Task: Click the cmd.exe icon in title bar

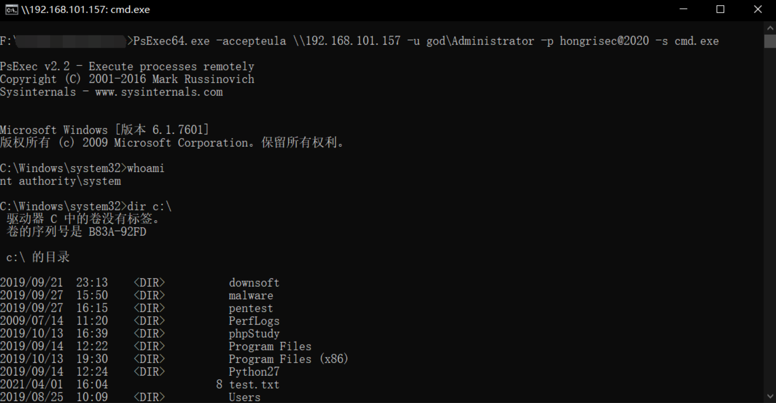Action: (x=11, y=9)
